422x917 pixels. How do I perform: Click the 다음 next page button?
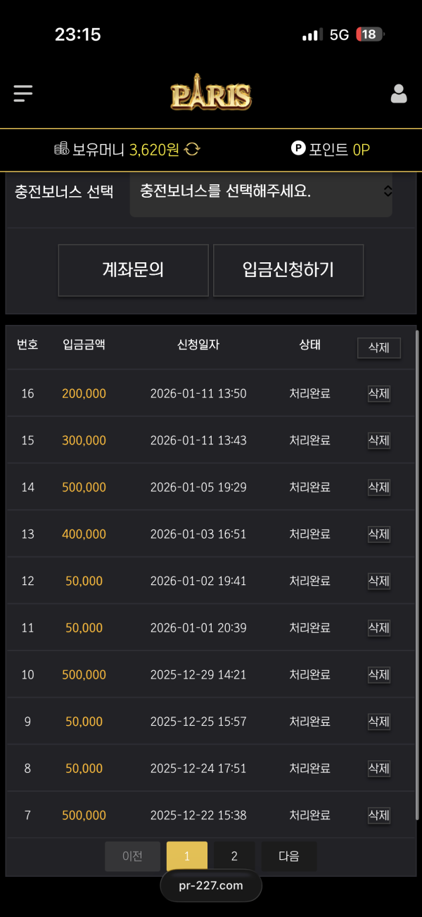pyautogui.click(x=288, y=856)
